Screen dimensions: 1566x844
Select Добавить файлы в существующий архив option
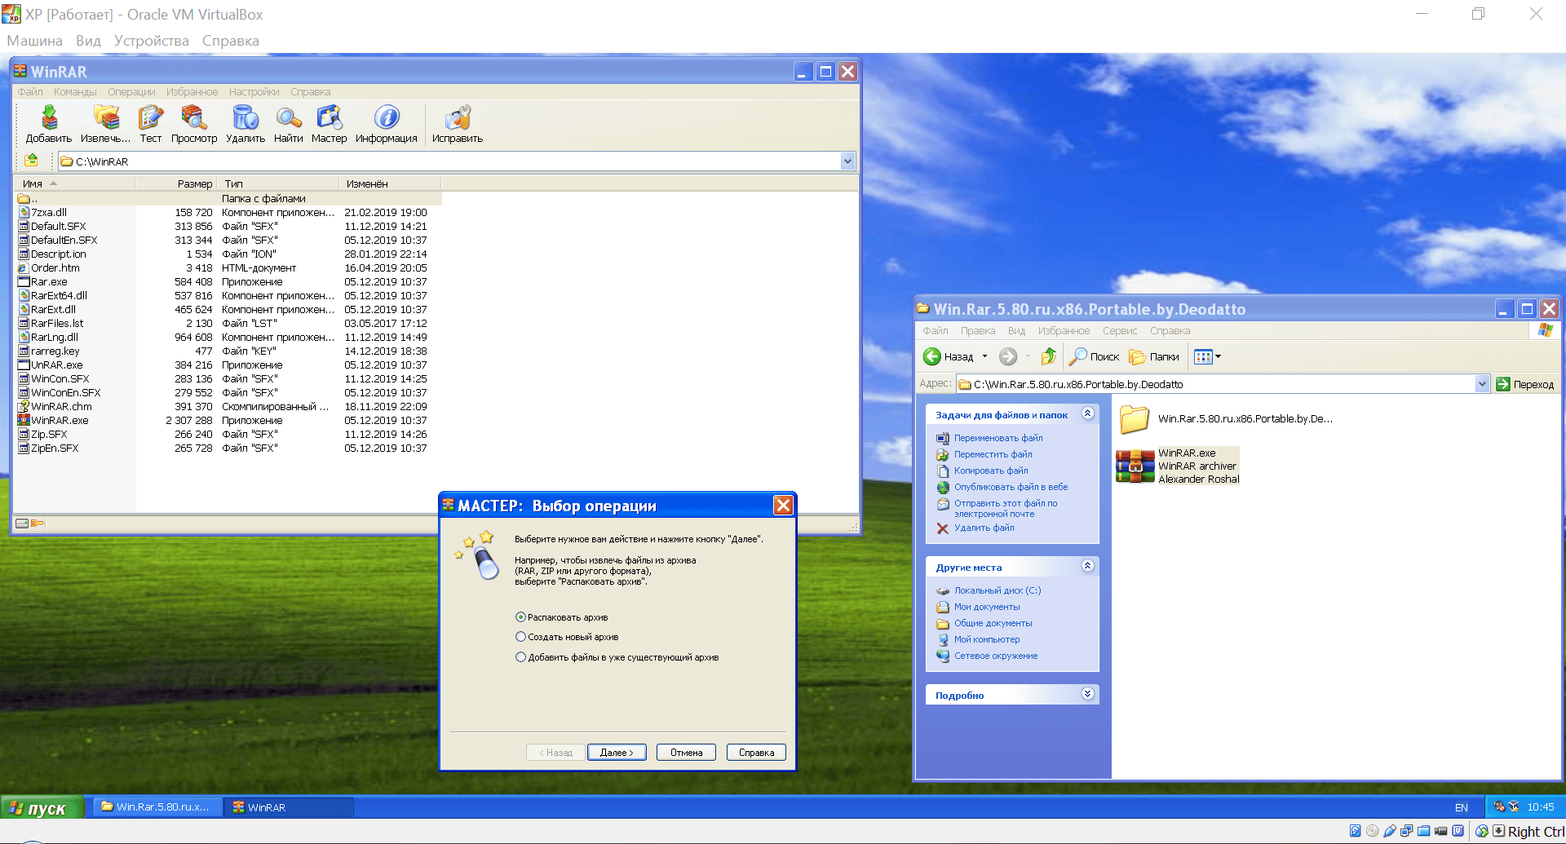[520, 657]
